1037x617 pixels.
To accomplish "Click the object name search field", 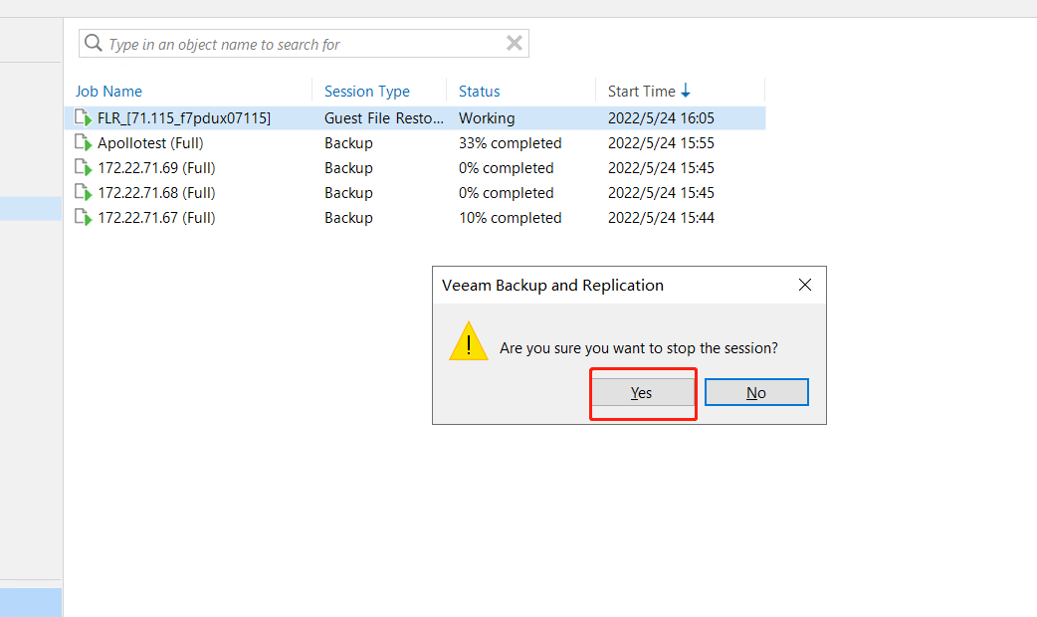I will (x=305, y=44).
